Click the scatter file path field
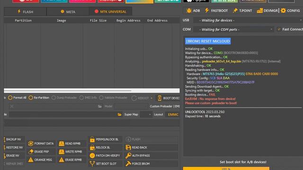This screenshot has height=170, width=303. [x=63, y=114]
